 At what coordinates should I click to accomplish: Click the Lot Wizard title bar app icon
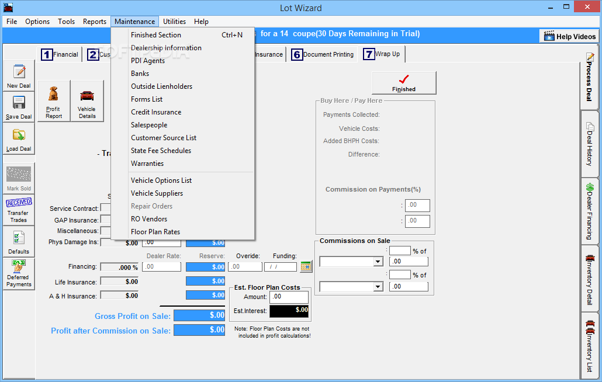8,7
